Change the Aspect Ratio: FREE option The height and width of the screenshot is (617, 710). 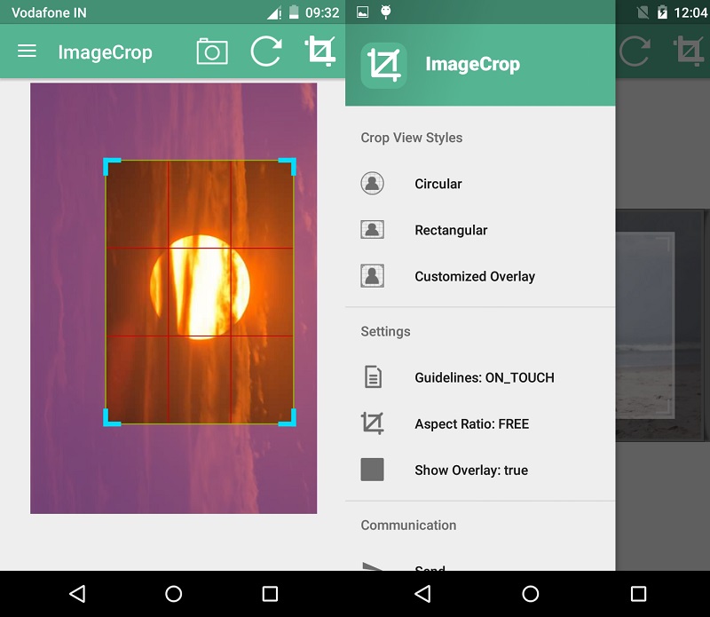(471, 423)
